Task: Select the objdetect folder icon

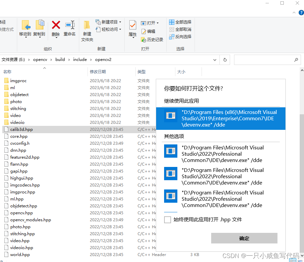Action: [x=6, y=94]
